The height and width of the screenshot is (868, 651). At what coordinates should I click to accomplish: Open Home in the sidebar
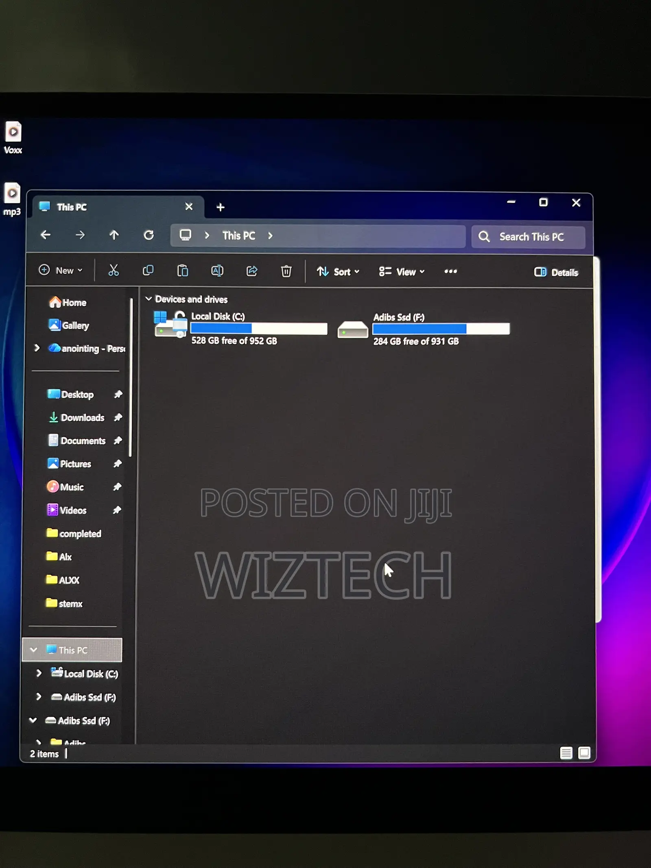coord(68,302)
